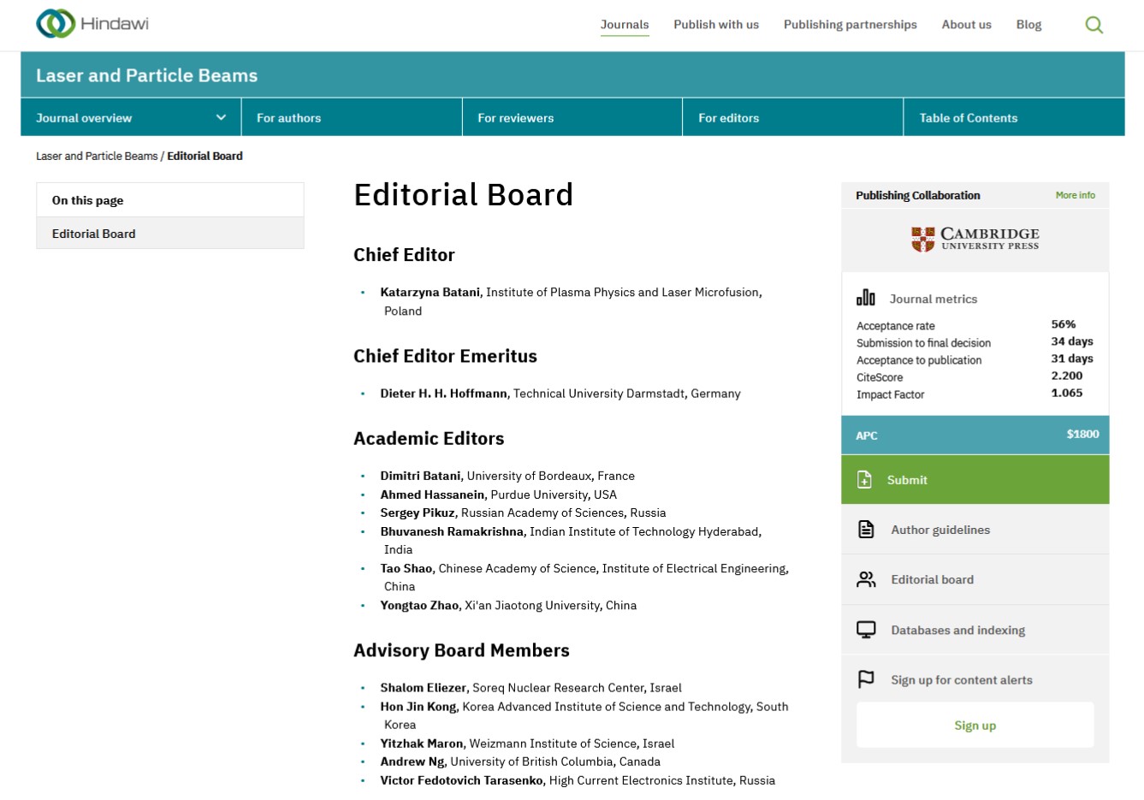Click the Hindawi logo

[x=92, y=24]
